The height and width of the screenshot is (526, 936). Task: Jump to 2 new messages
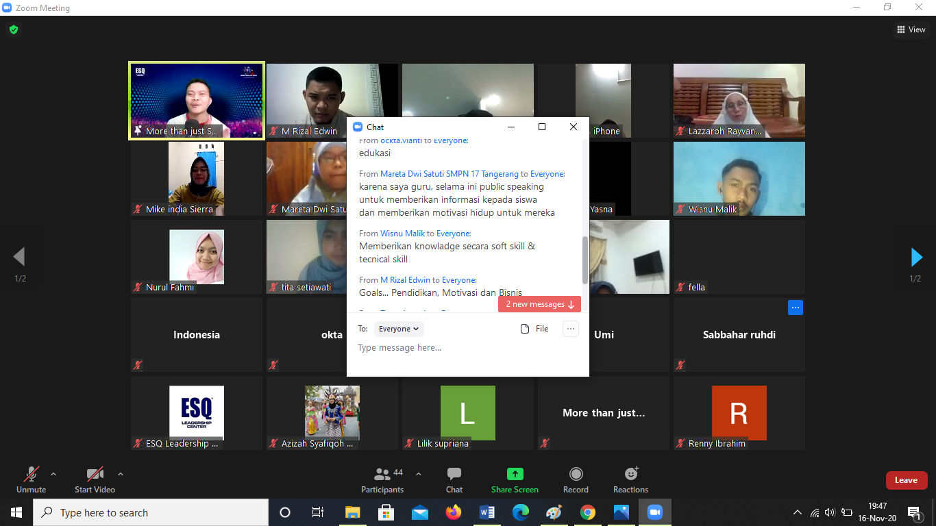(x=539, y=304)
